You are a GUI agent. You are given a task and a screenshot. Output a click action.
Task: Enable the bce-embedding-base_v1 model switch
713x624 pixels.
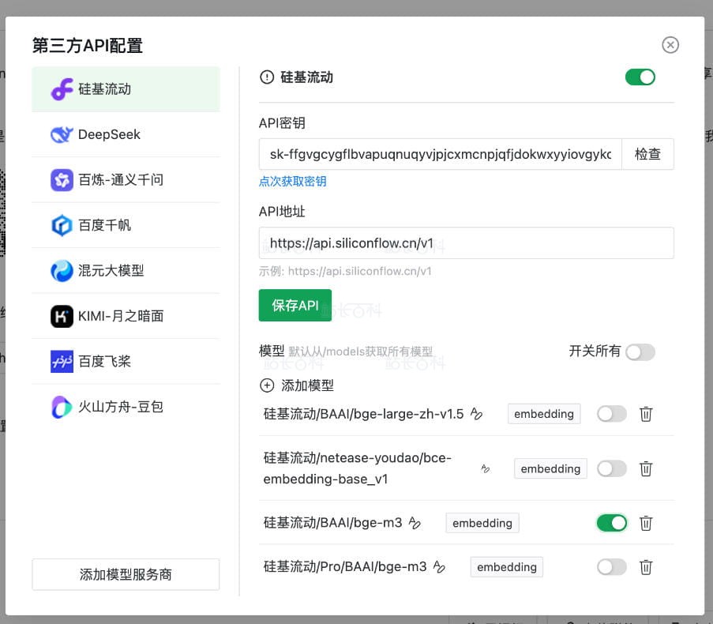coord(612,468)
